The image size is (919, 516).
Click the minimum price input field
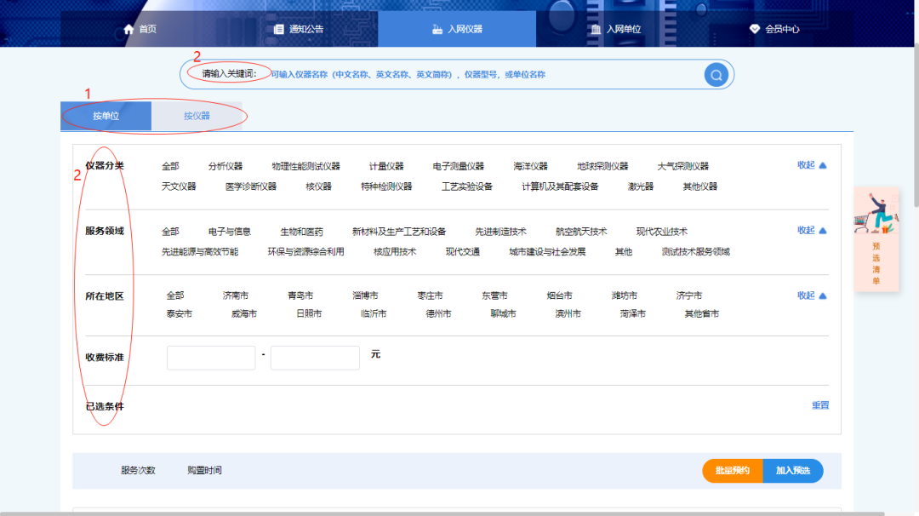pyautogui.click(x=211, y=358)
